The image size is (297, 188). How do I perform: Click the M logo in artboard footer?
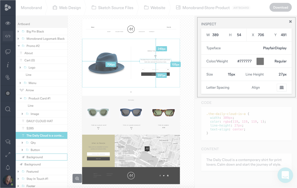[131, 176]
